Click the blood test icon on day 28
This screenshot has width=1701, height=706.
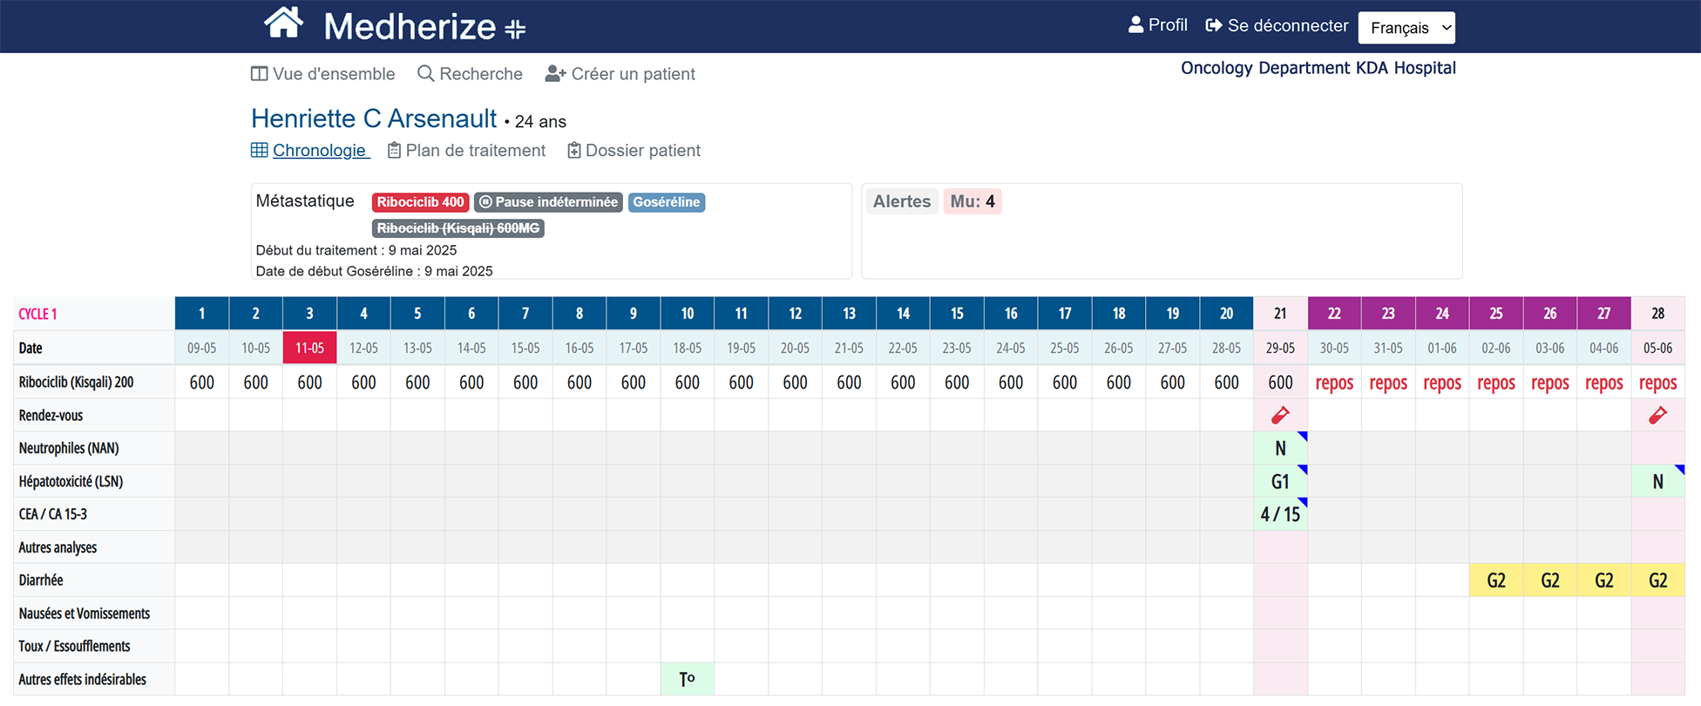coord(1657,416)
